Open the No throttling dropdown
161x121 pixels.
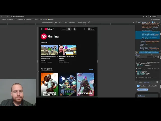[x=73, y=22]
